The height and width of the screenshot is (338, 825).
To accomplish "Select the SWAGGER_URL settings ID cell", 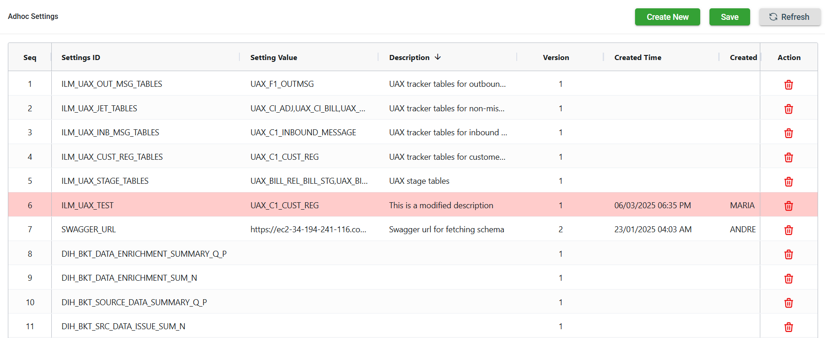I will coord(89,229).
